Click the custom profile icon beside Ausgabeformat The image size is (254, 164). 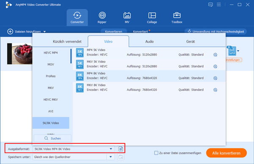click(121, 149)
